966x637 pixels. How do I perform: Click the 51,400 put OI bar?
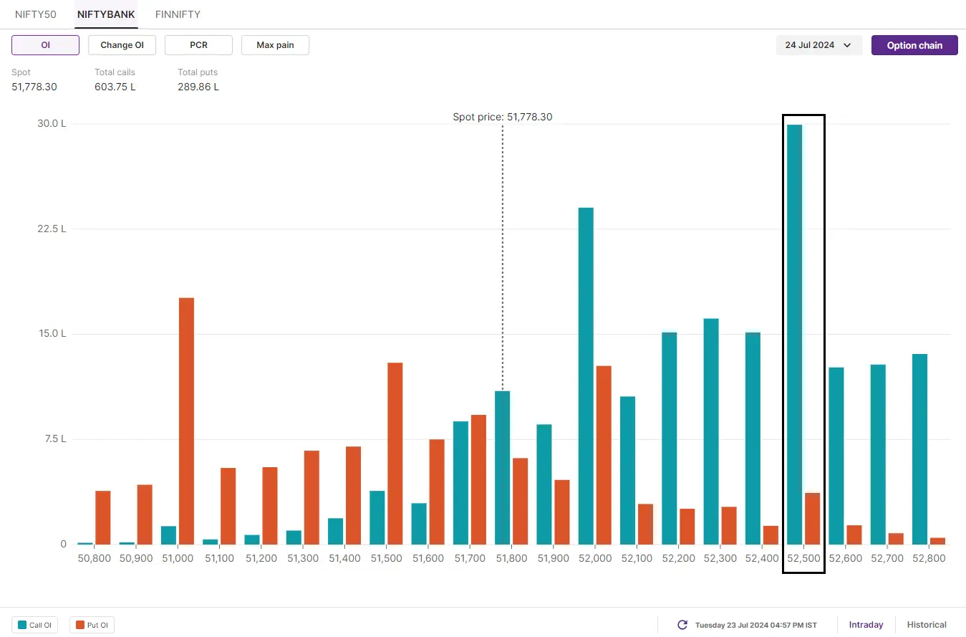pyautogui.click(x=353, y=496)
